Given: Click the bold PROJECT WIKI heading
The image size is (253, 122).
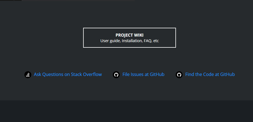Looking at the screenshot, I should pos(129,35).
